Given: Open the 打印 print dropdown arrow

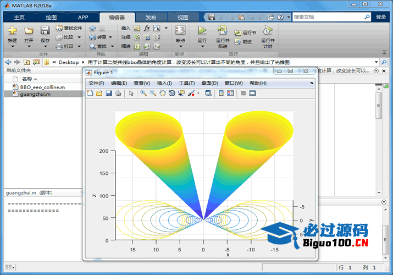Looking at the screenshot, I should click(x=79, y=46).
